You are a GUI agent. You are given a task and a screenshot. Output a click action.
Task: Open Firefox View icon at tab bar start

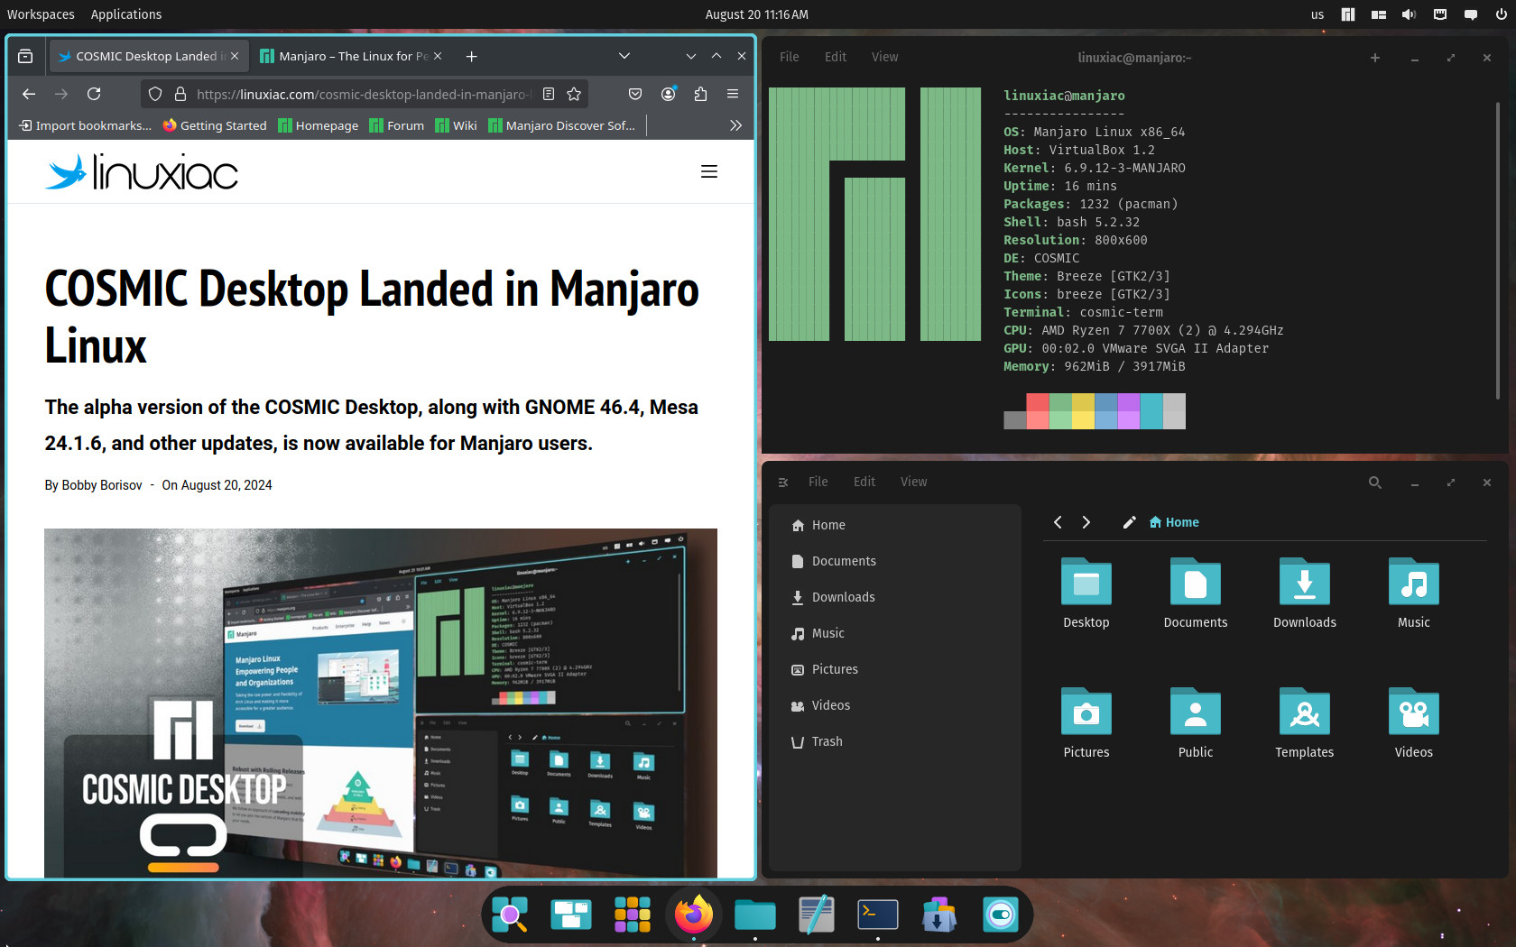[x=25, y=56]
